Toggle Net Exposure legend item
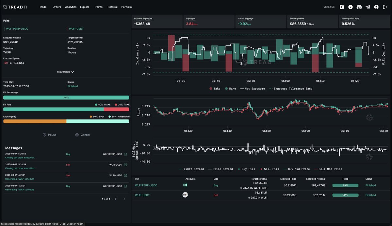This screenshot has height=226, width=392. pyautogui.click(x=253, y=89)
